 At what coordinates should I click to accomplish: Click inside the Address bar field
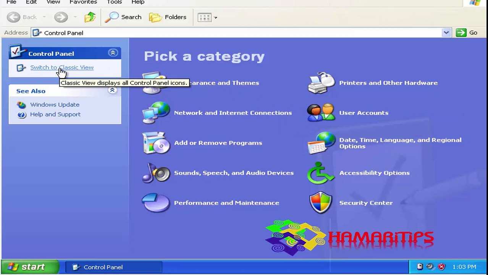[x=241, y=33]
